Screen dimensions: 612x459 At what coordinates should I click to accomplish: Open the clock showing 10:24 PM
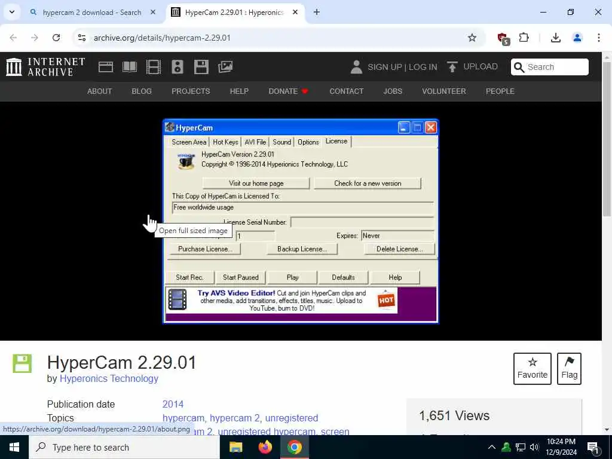pos(561,447)
